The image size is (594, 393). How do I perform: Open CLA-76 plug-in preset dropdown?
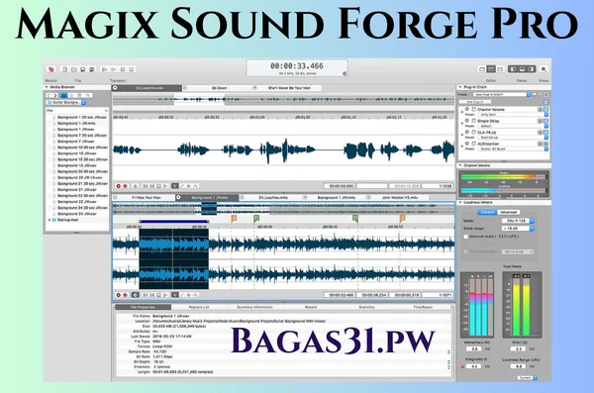pos(512,138)
